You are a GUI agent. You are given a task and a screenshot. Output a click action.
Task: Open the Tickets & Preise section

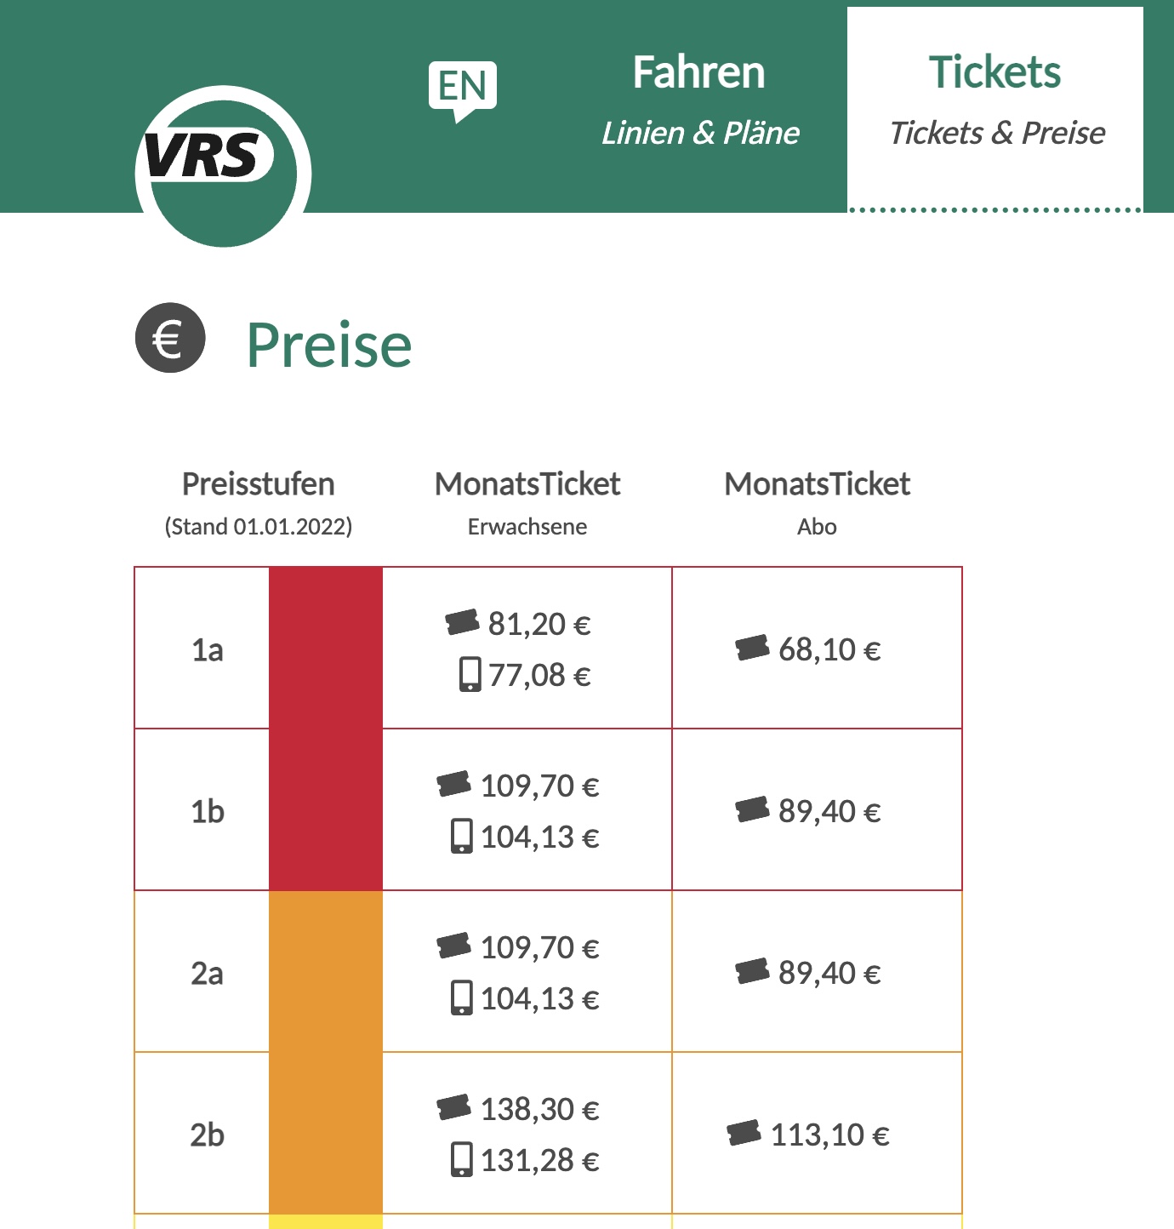(996, 133)
